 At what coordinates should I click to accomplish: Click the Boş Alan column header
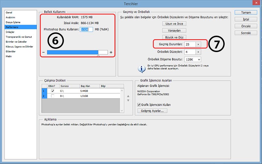coord(89,86)
